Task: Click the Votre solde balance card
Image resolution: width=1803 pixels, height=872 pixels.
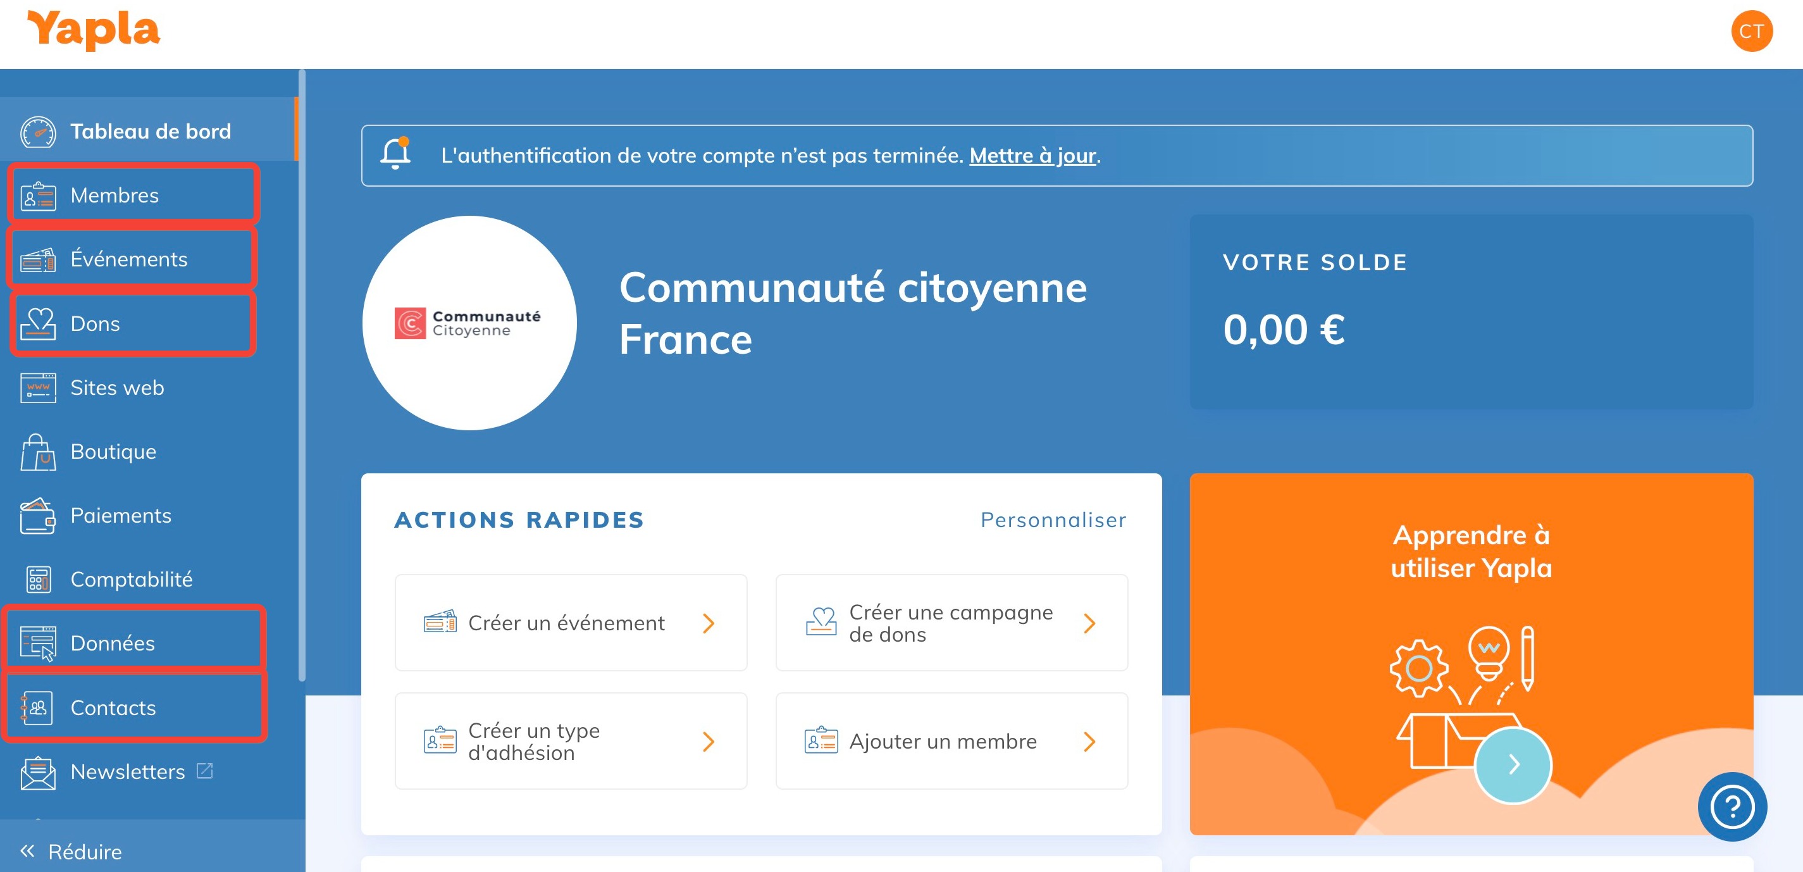Action: (1470, 312)
